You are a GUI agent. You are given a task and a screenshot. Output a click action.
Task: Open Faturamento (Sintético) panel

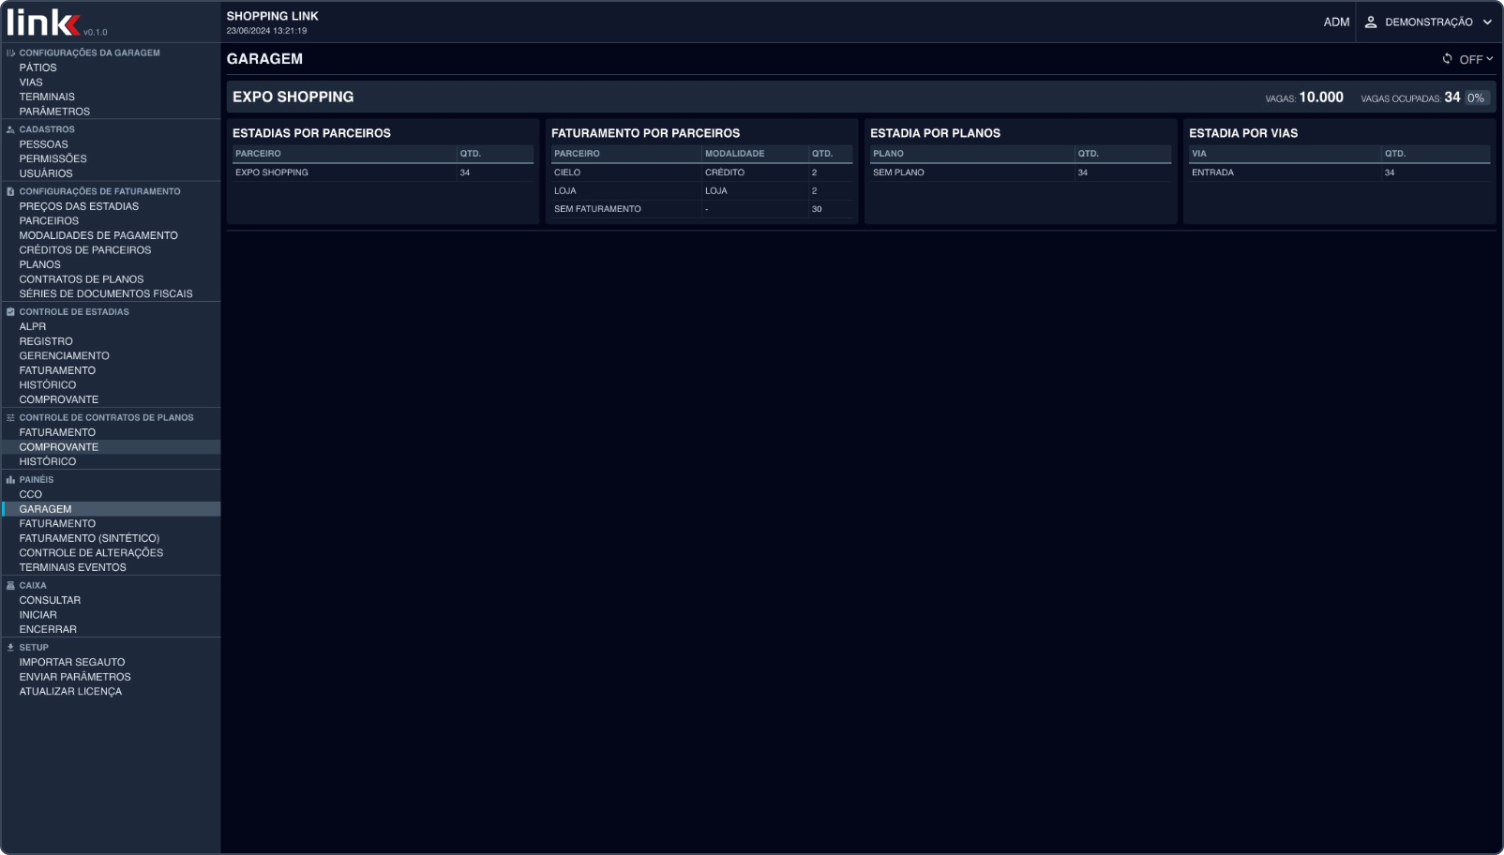click(x=111, y=538)
